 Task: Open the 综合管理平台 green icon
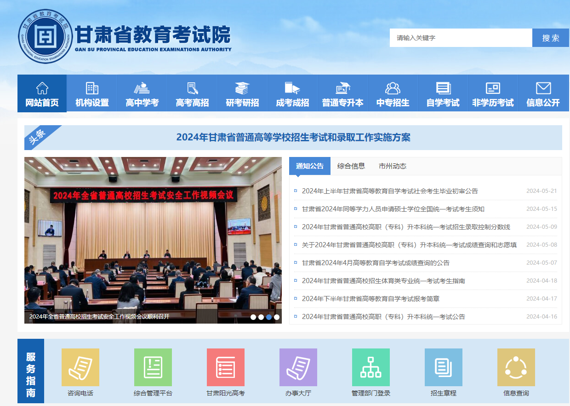[153, 367]
